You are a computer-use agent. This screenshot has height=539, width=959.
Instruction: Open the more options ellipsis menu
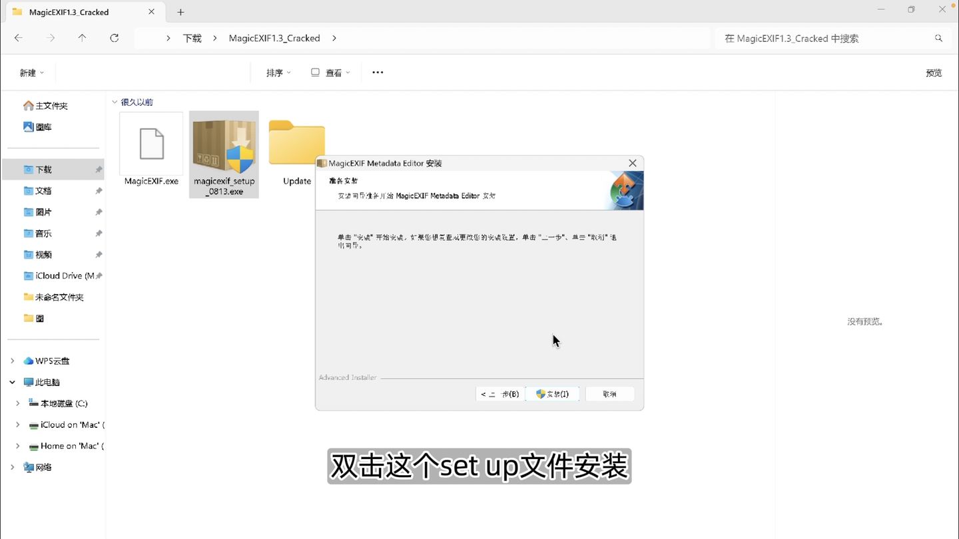[378, 73]
